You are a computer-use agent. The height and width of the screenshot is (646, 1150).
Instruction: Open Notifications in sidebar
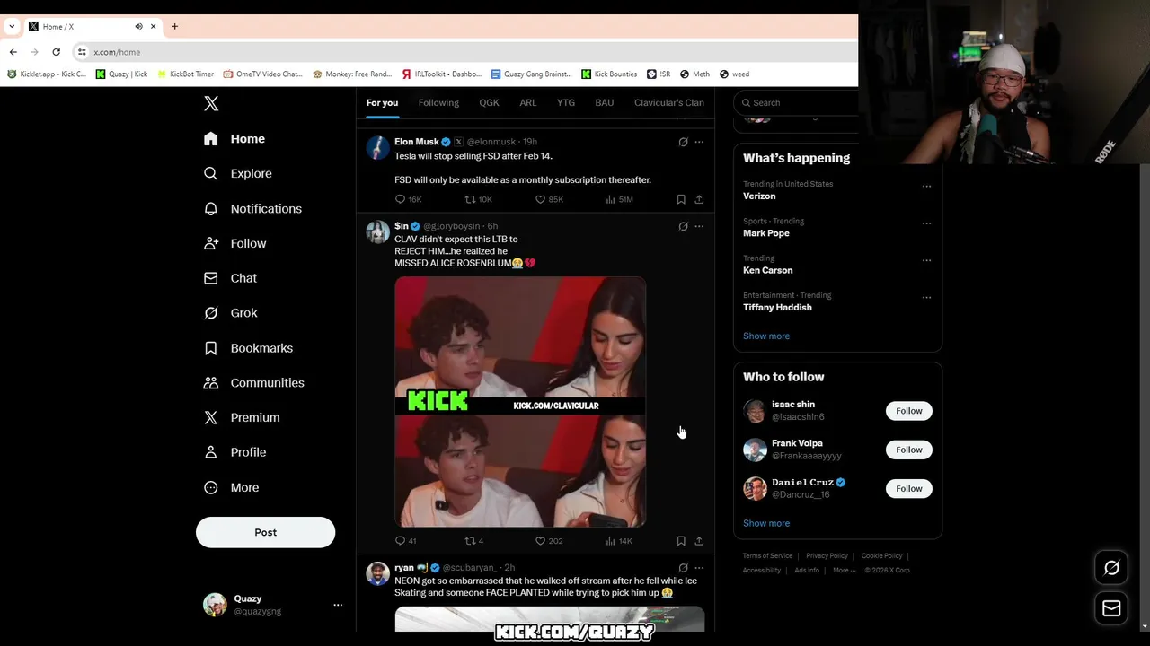point(252,208)
